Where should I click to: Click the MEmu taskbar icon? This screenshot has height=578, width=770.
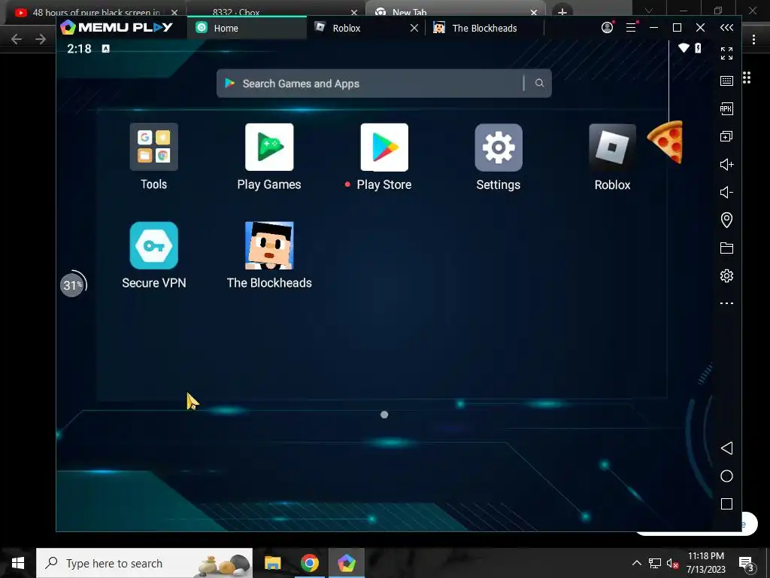pyautogui.click(x=346, y=563)
